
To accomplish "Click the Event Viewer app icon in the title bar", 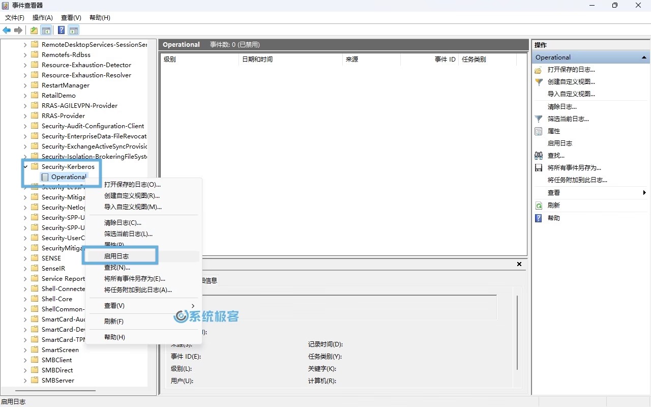I will [6, 5].
